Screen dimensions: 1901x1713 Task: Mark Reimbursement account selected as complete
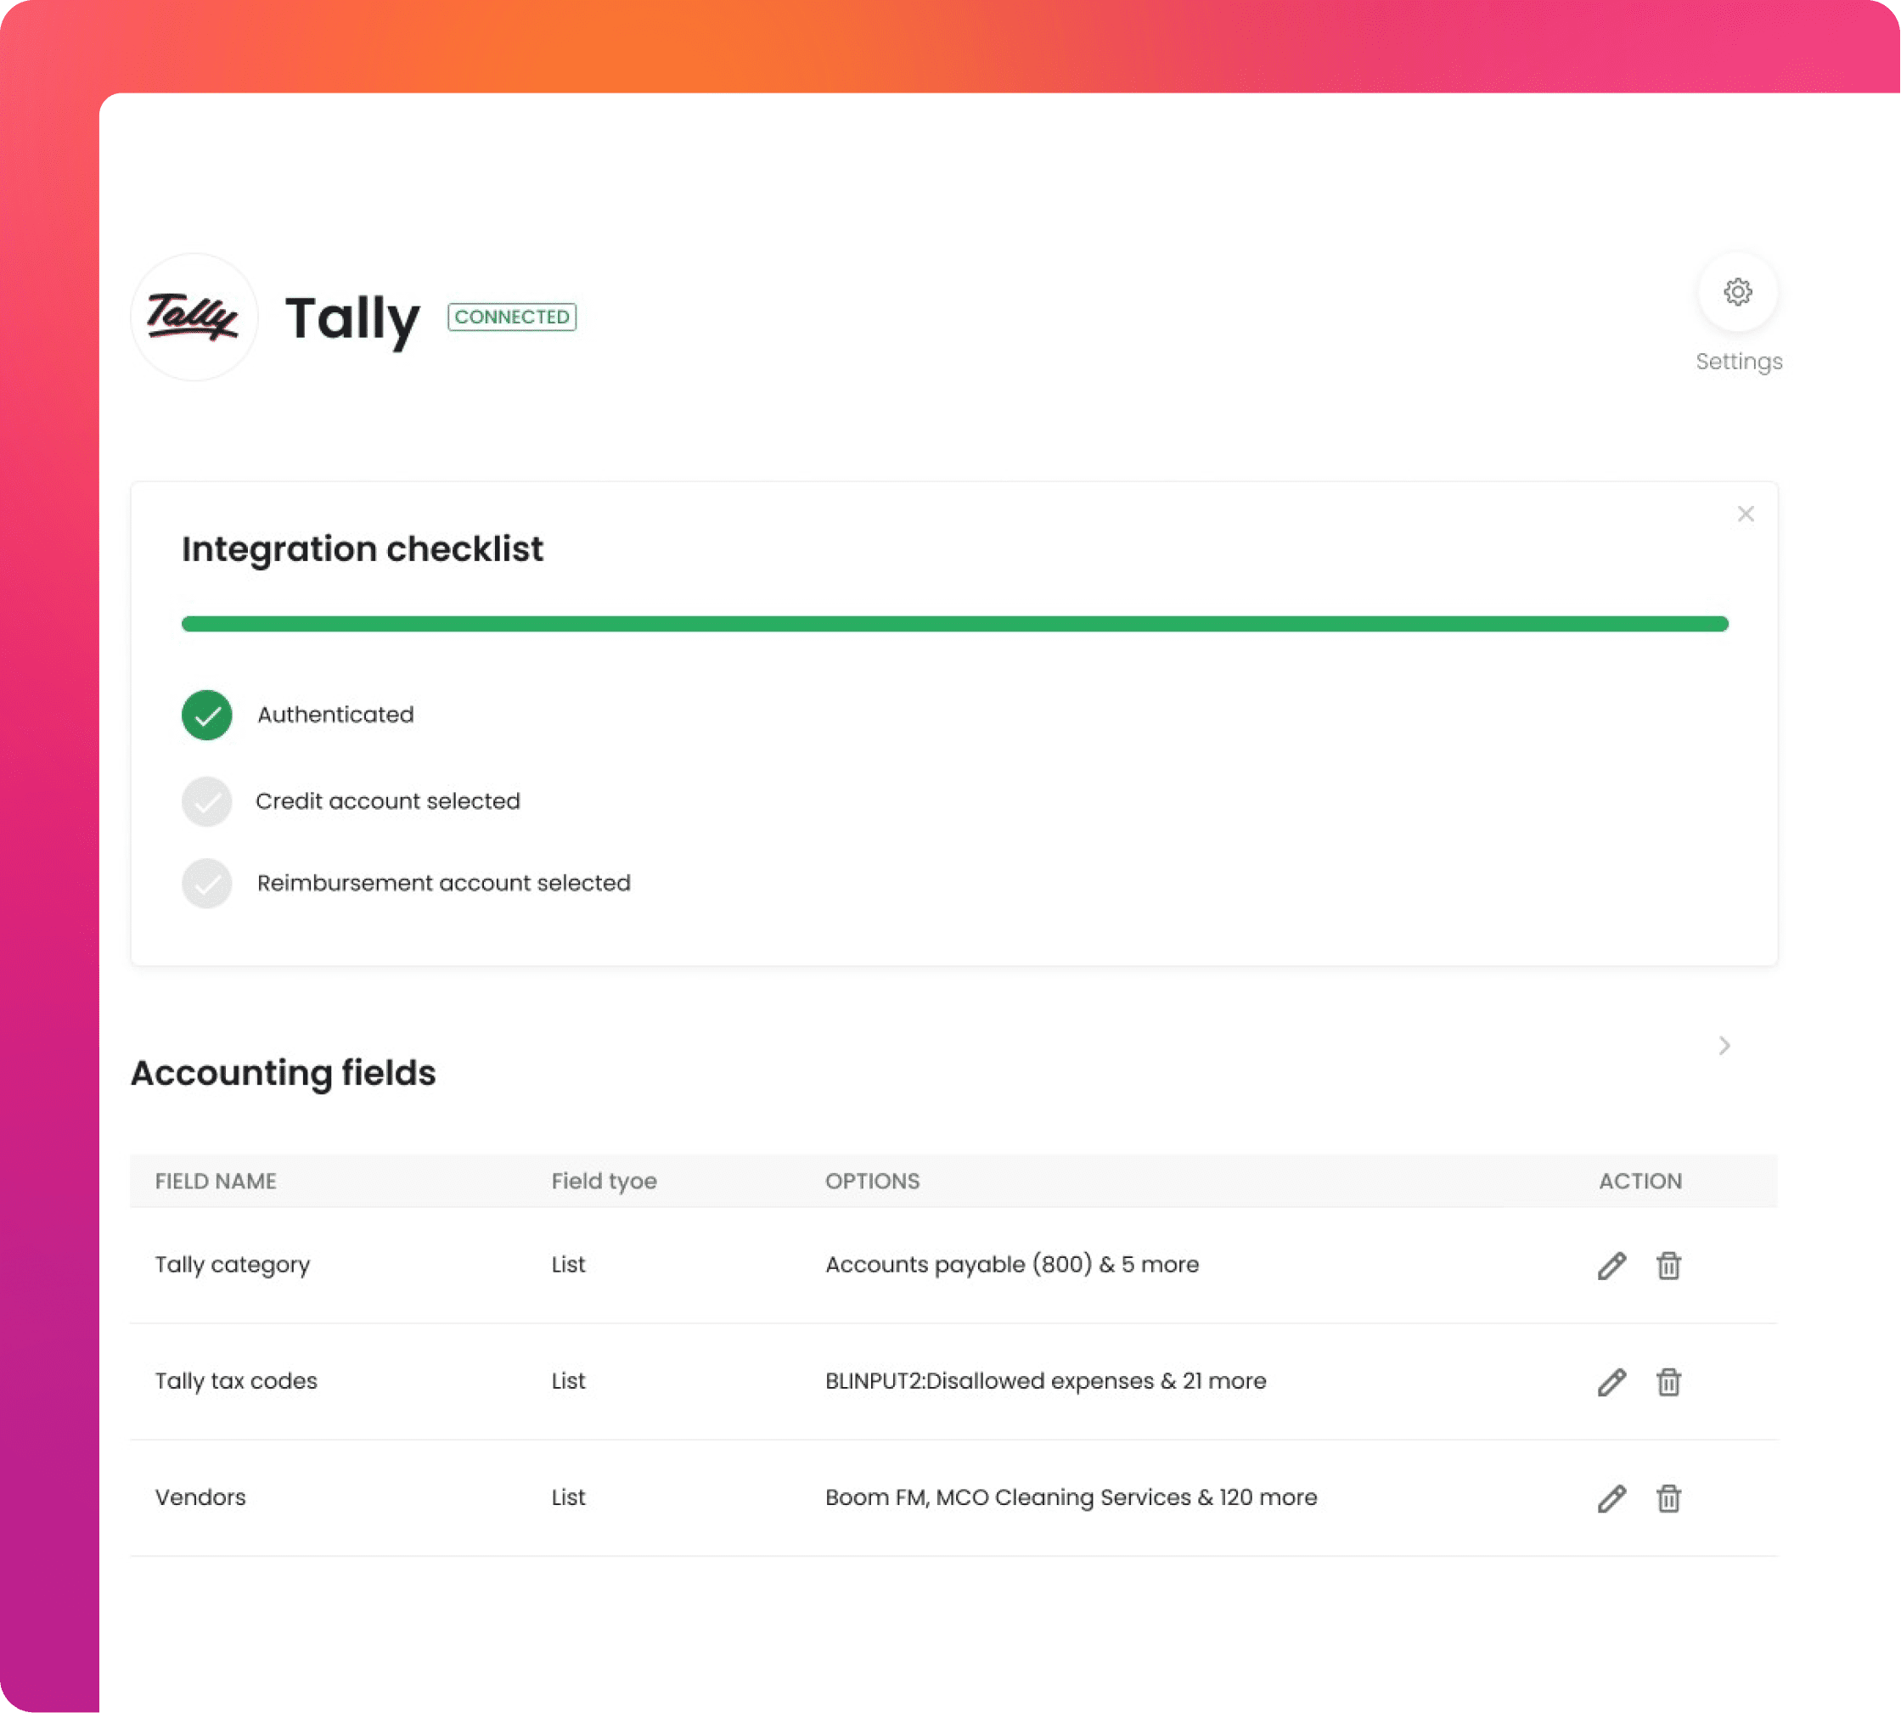pyautogui.click(x=206, y=883)
